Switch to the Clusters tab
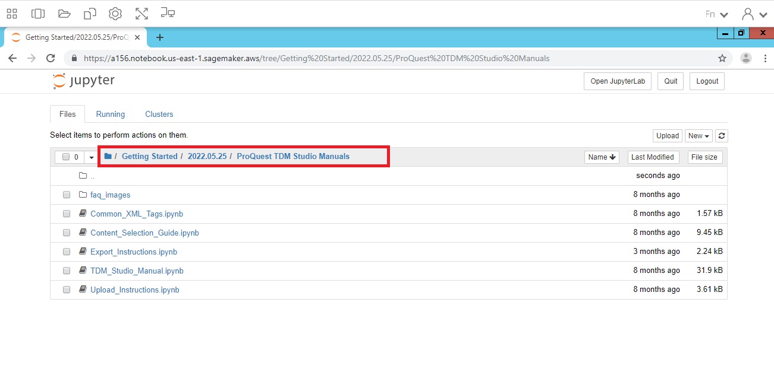The height and width of the screenshot is (375, 774). click(159, 114)
